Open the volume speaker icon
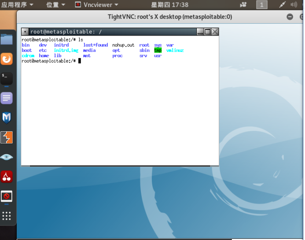The image size is (305, 240). click(294, 5)
